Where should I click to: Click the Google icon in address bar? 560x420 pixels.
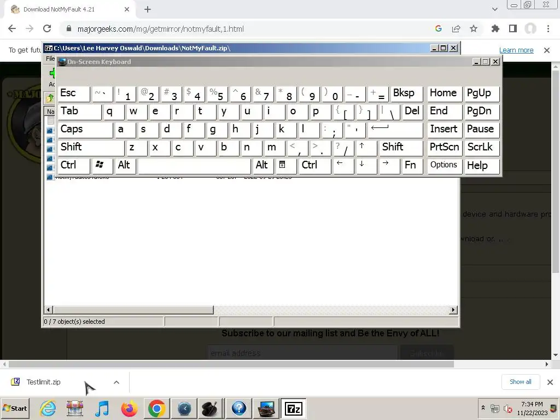pos(438,28)
